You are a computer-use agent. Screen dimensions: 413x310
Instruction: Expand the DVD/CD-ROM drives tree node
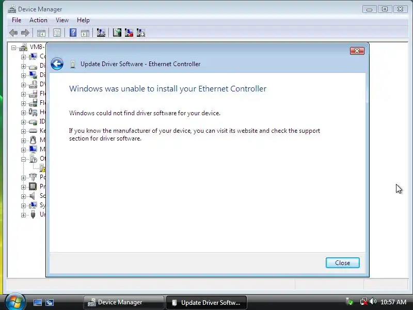pyautogui.click(x=23, y=85)
